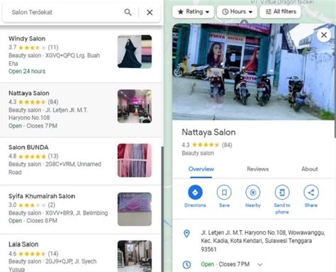336x272 pixels.
Task: Click the Open Closes 7 PM hours text in detail panel
Action: [225, 264]
